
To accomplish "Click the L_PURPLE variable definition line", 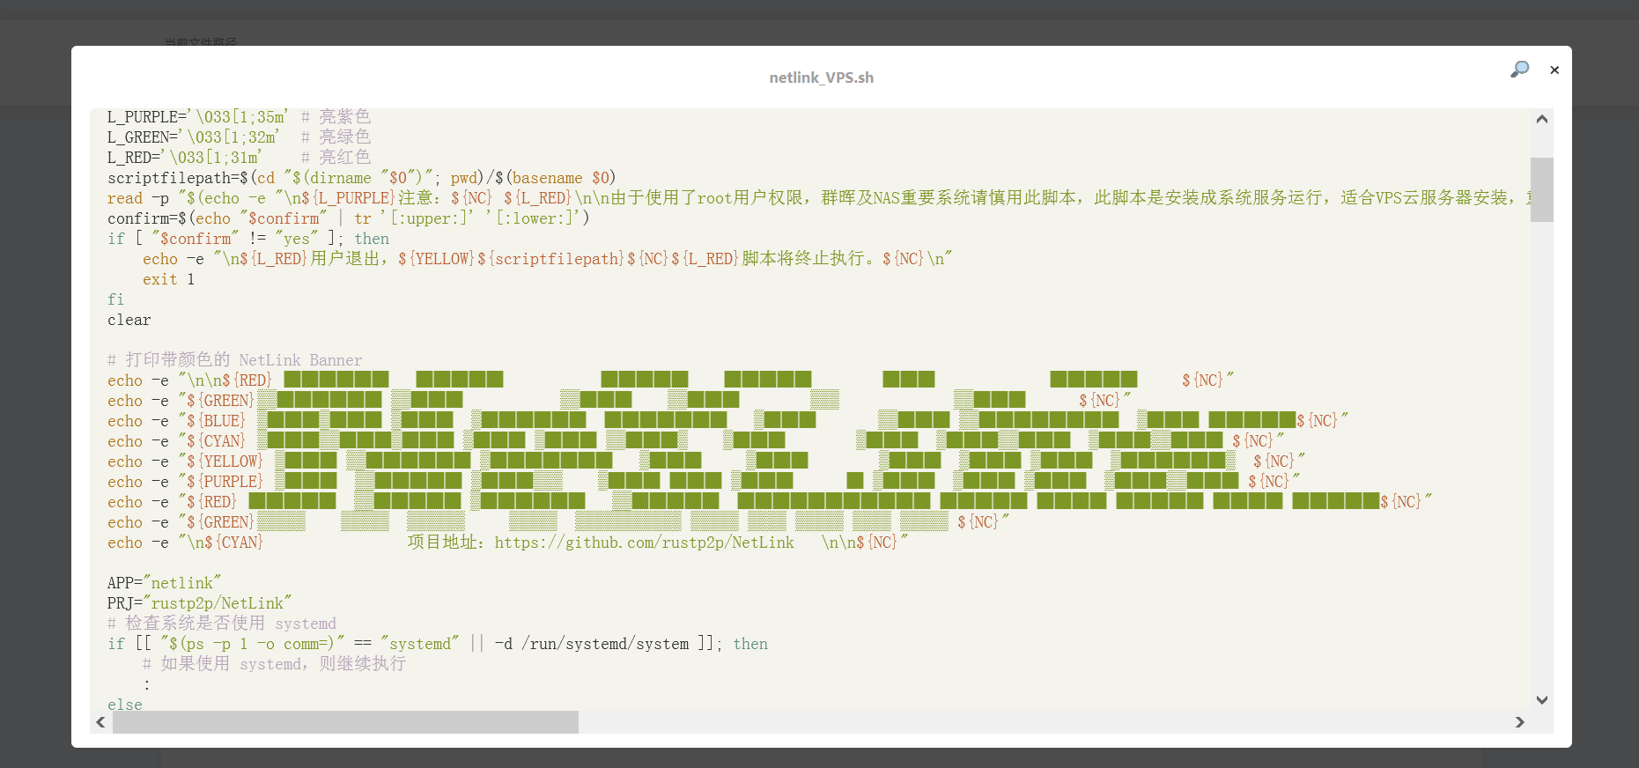I will [x=239, y=117].
